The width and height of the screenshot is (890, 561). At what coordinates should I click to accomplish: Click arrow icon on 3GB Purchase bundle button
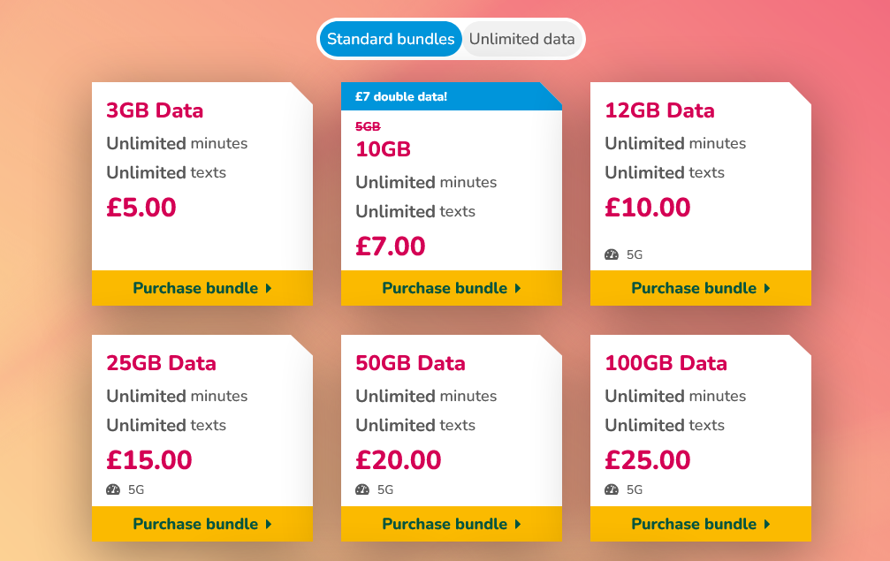click(x=269, y=288)
